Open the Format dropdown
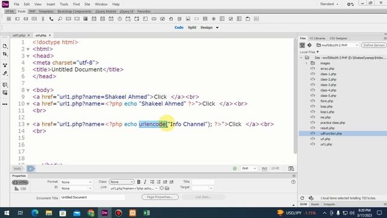Screen dimensions: 387x218 76,182
